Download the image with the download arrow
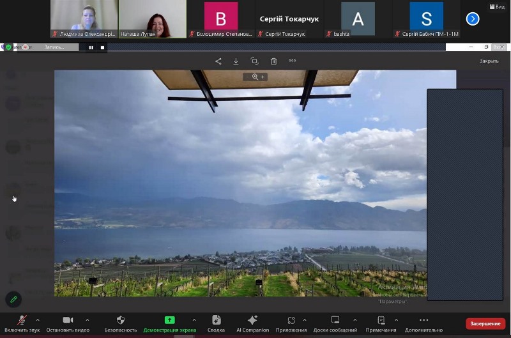 [236, 61]
